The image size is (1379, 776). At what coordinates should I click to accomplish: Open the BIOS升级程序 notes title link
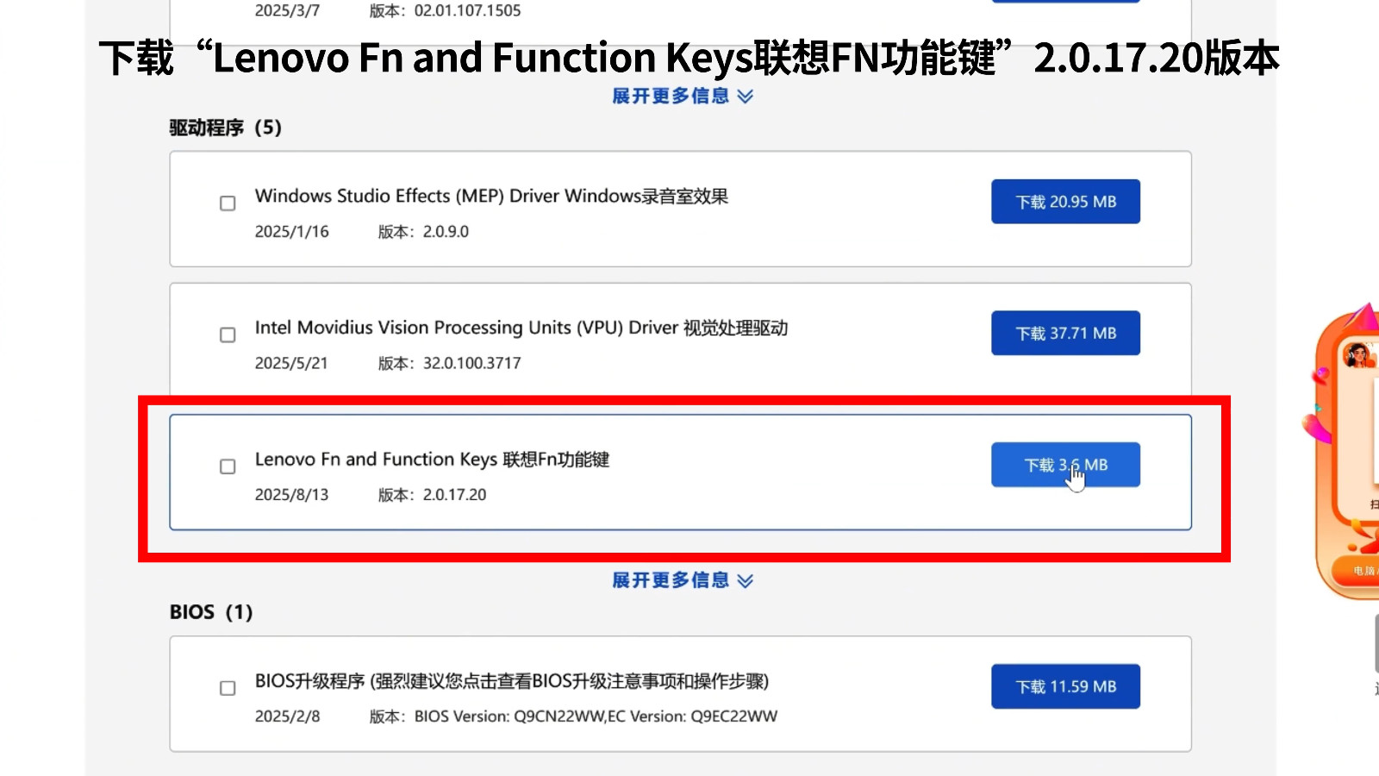511,681
